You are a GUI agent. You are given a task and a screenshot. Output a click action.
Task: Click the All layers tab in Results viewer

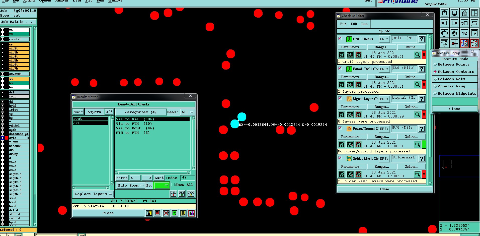pyautogui.click(x=109, y=112)
